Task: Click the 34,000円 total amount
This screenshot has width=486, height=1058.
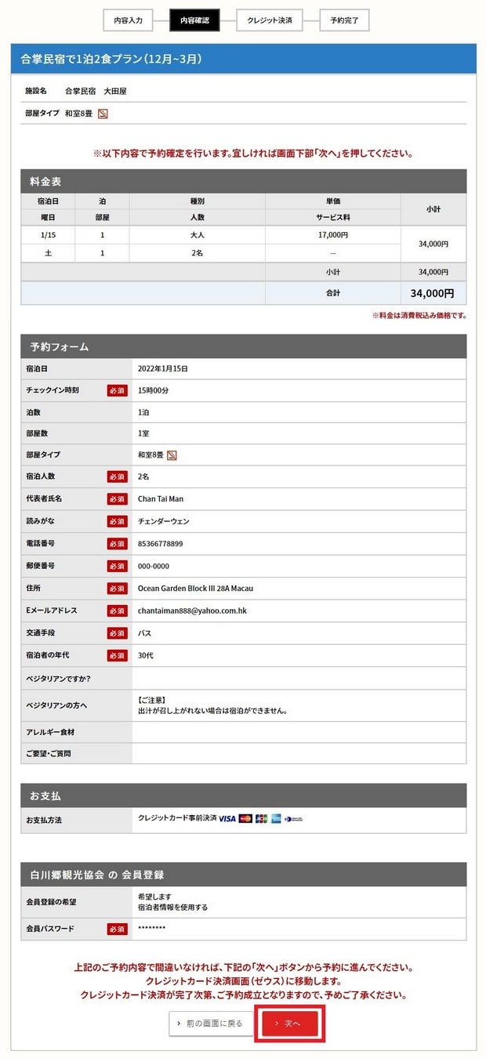Action: tap(432, 293)
